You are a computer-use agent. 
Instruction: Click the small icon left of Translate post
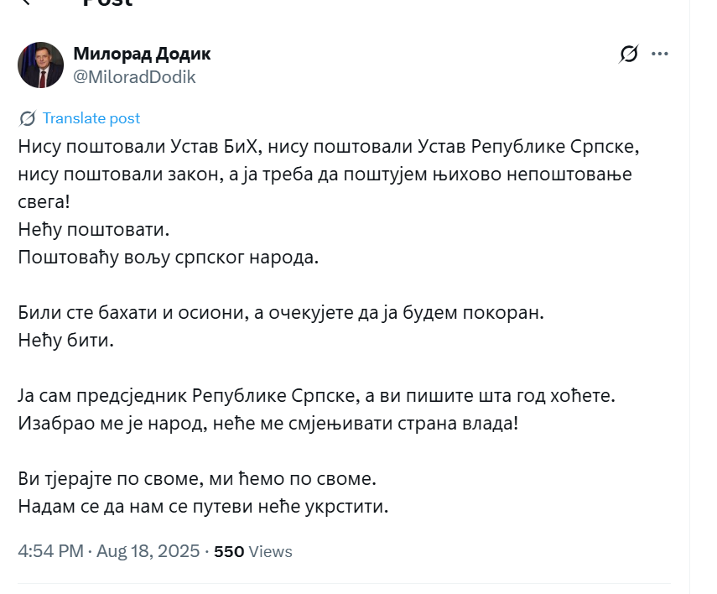(27, 118)
